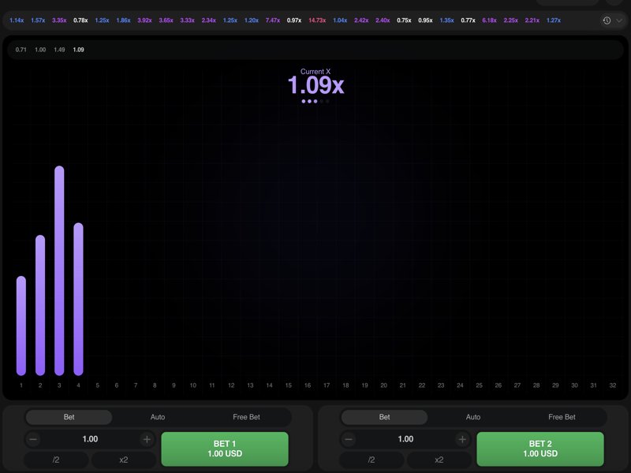Screen dimensions: 631x473
Task: Click the minus icon in the BET 1 panel
Action: 33,439
